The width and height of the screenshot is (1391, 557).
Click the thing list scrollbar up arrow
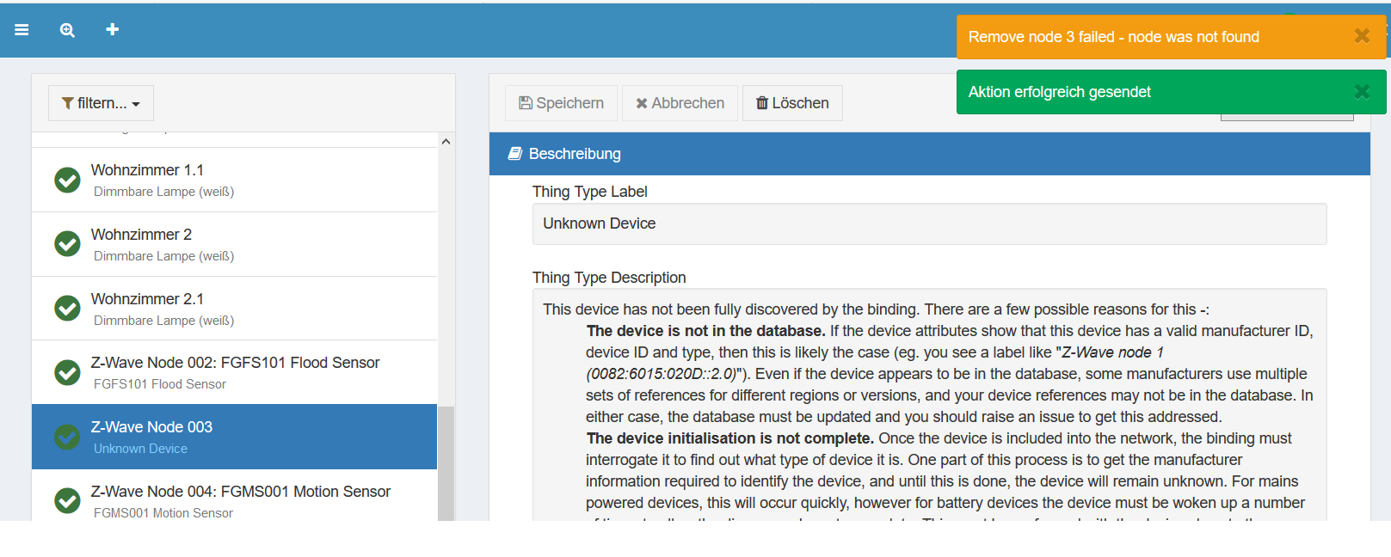coord(446,142)
